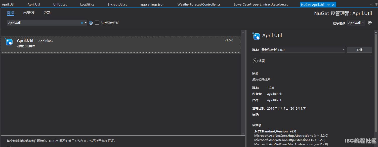The width and height of the screenshot is (378, 147).
Task: Click the 2019年11月7日 publish date
Action: point(286,109)
